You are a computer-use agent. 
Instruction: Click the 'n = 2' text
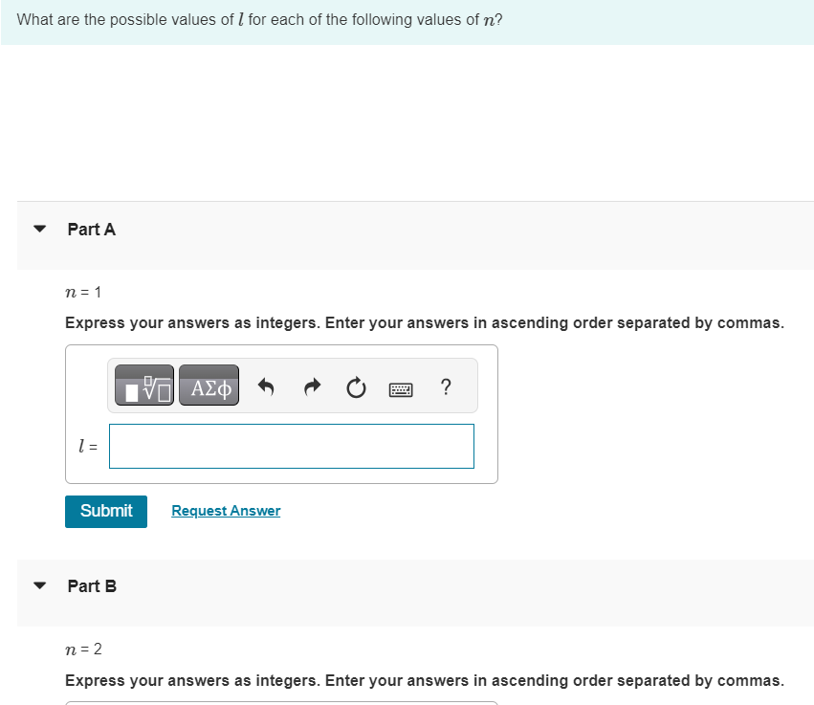(83, 650)
